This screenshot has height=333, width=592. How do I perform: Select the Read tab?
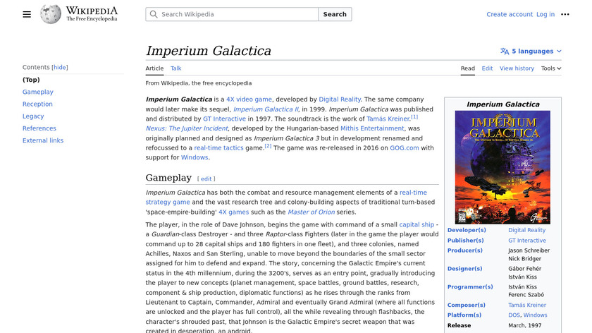click(x=467, y=68)
